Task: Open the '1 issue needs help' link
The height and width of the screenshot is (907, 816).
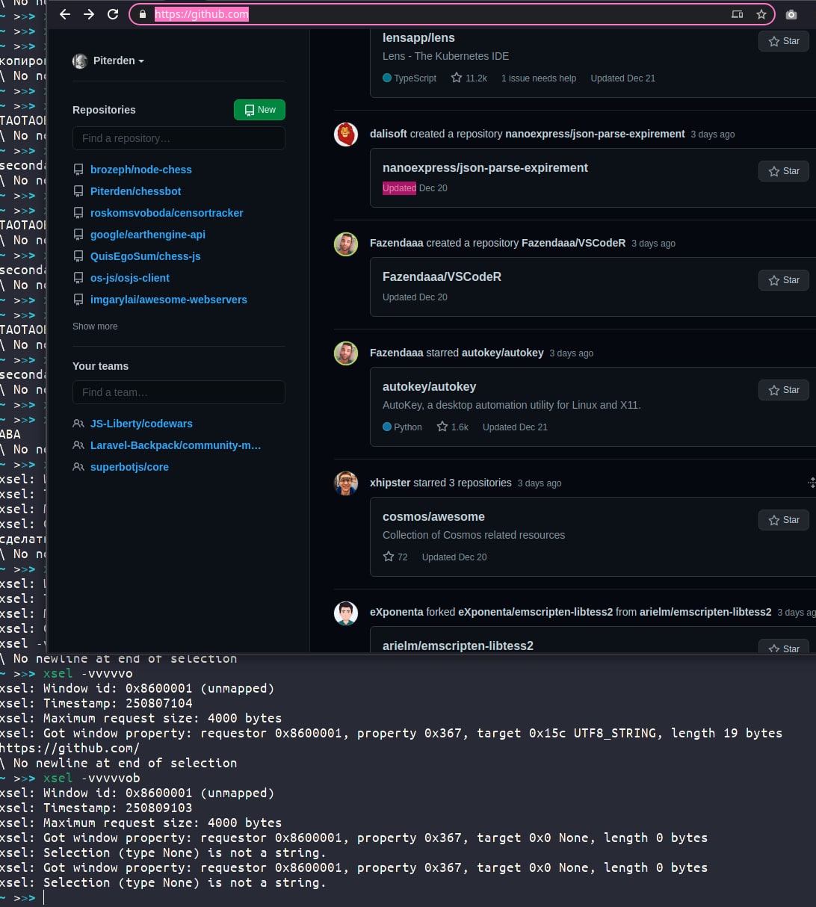Action: point(539,78)
